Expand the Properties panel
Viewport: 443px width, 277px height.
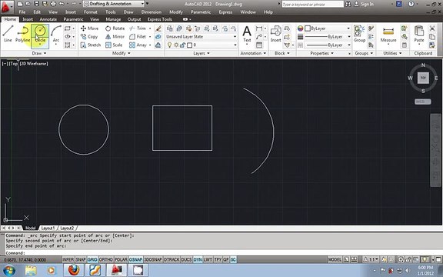pos(321,53)
